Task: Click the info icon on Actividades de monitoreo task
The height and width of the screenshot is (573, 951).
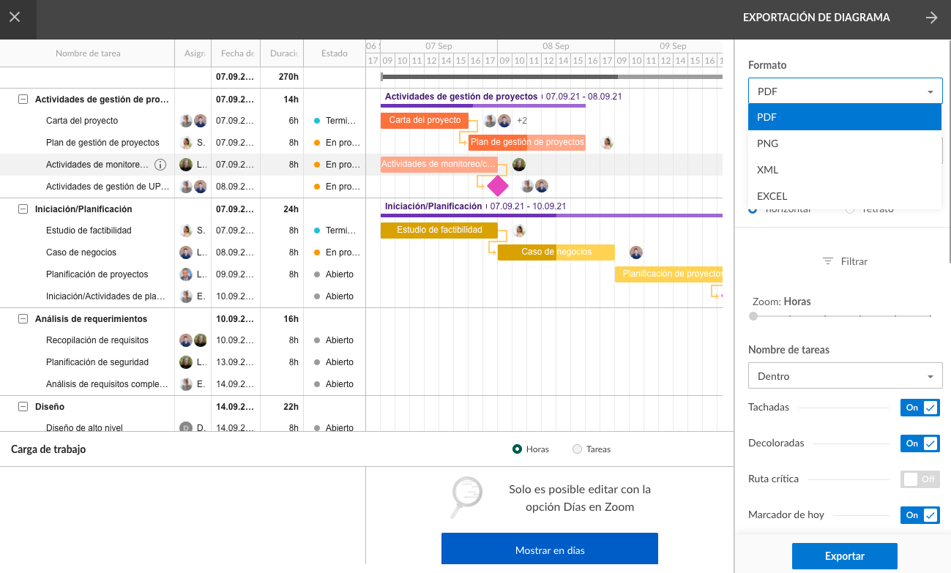Action: click(x=160, y=165)
